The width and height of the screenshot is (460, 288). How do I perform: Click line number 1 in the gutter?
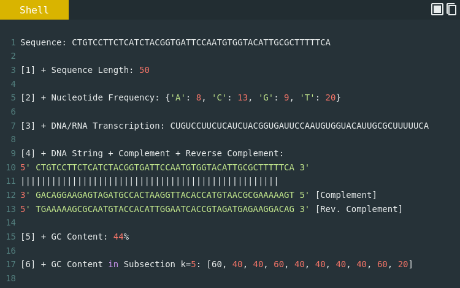click(13, 42)
